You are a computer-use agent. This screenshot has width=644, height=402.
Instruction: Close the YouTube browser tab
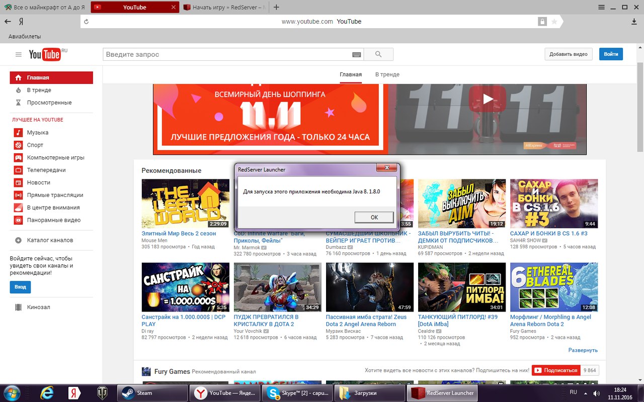click(174, 8)
